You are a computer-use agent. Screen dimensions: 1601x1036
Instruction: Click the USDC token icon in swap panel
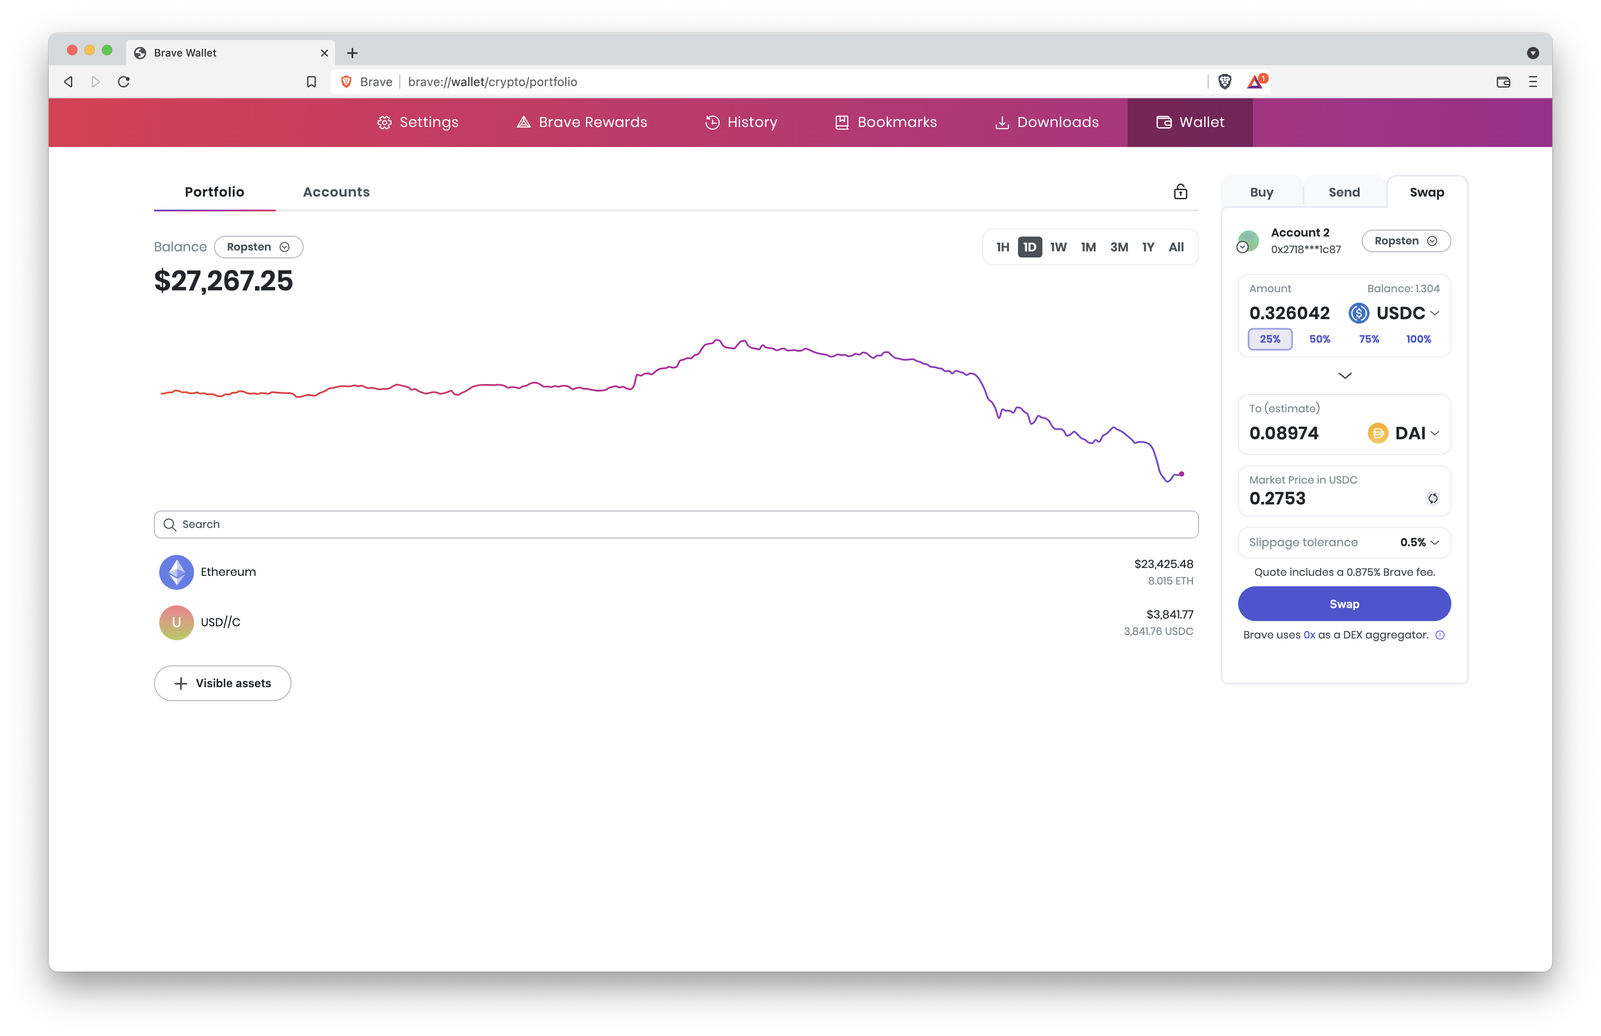[x=1358, y=313]
